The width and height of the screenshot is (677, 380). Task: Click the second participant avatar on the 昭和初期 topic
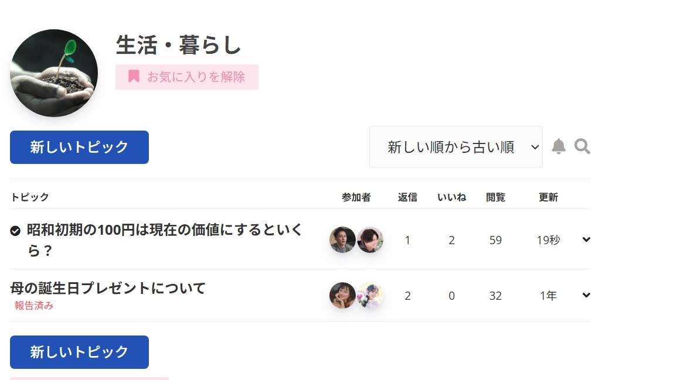[x=370, y=239]
